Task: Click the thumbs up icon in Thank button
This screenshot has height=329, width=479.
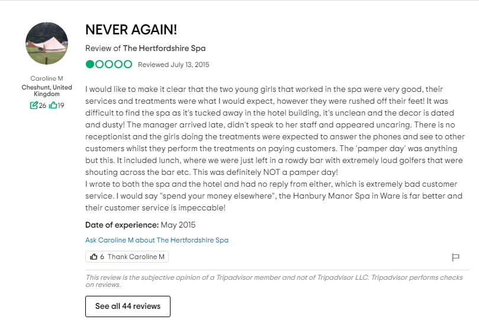Action: tap(94, 257)
